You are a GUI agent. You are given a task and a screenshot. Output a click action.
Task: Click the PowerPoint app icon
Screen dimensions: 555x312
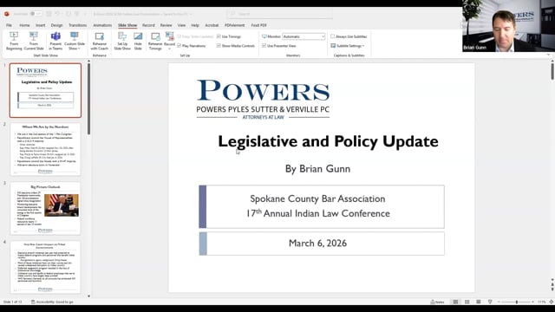pos(7,14)
